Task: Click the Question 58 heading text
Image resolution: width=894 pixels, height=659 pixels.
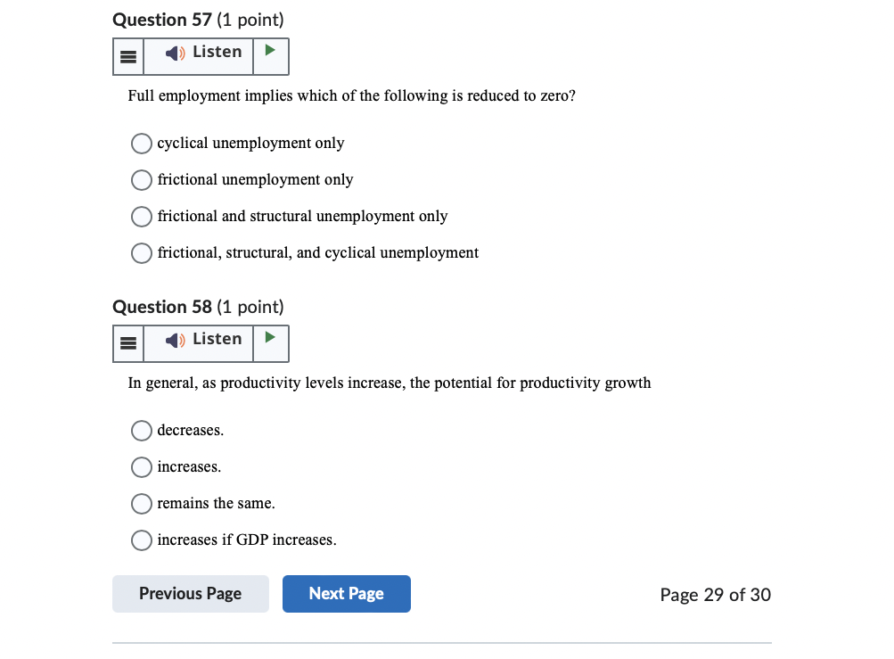Action: [x=198, y=307]
